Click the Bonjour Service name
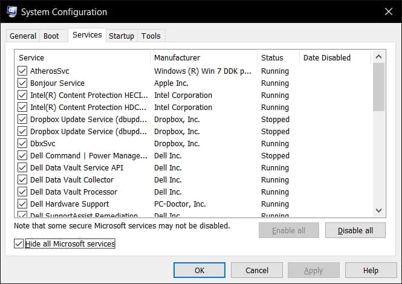 coord(57,83)
